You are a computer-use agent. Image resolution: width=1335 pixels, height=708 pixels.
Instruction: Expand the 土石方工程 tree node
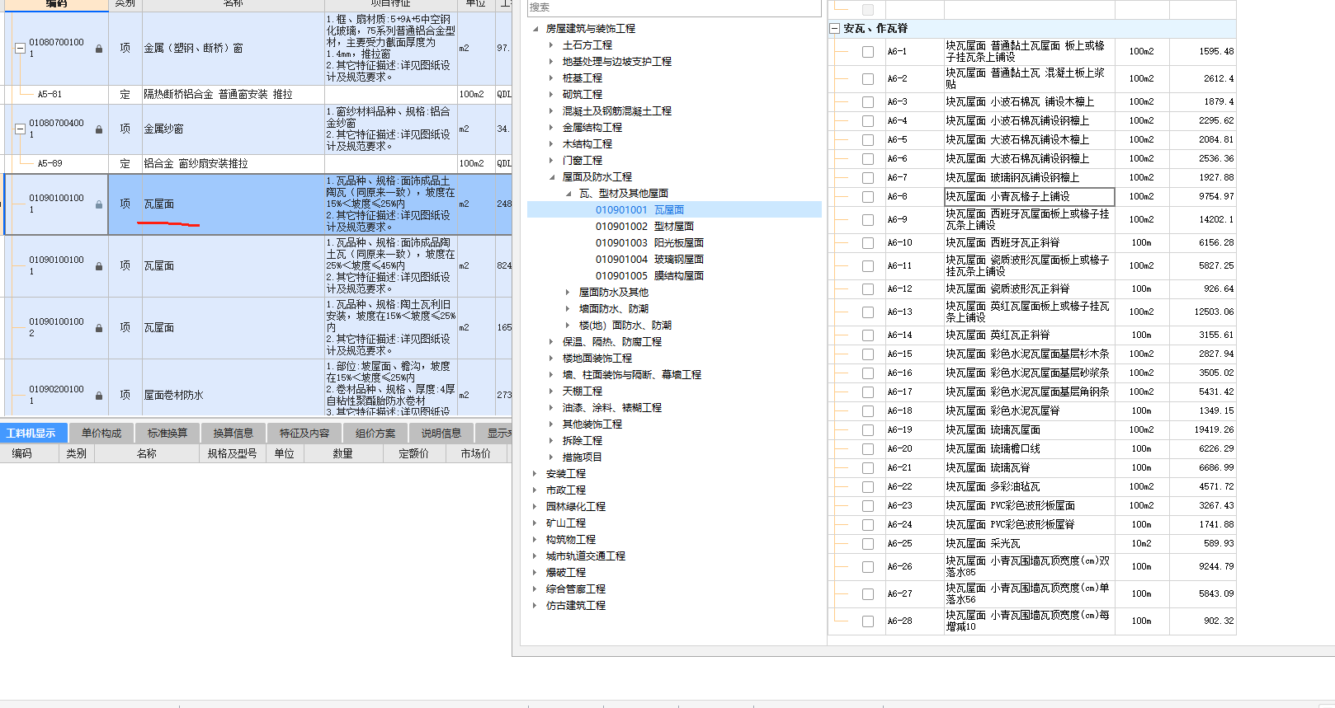tap(551, 45)
